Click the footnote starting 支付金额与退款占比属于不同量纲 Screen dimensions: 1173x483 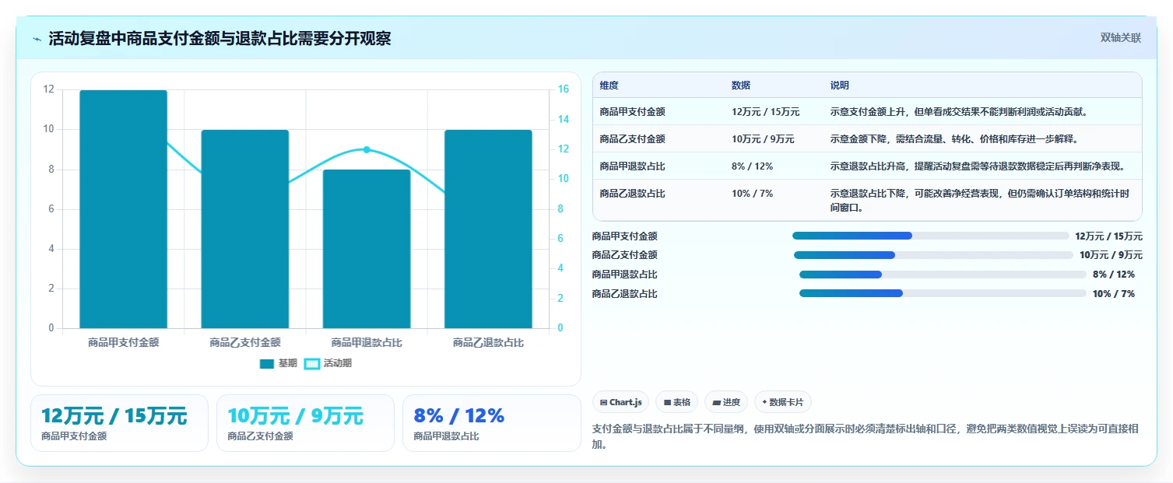tap(866, 436)
